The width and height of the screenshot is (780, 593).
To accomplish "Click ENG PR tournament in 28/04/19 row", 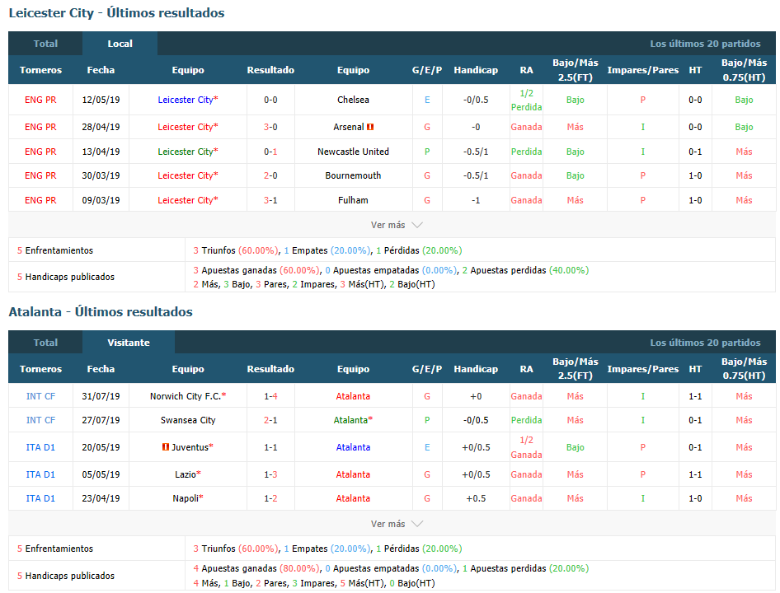I will pos(40,128).
